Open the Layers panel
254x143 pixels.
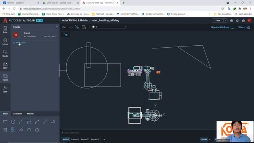coord(5,41)
